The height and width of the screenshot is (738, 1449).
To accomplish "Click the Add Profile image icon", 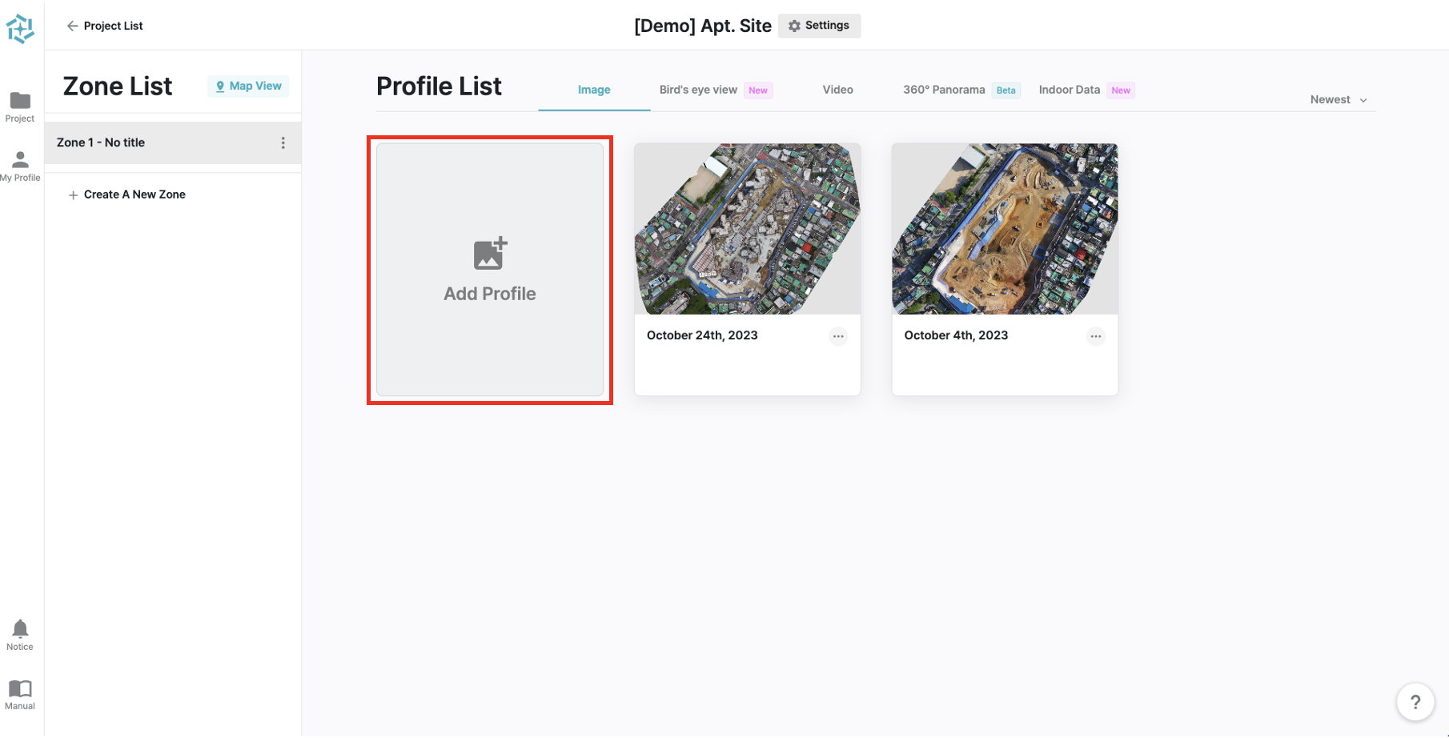I will click(x=490, y=254).
